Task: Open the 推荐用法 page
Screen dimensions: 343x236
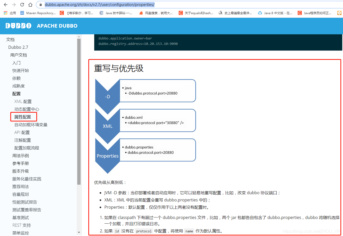Action: pos(21,186)
